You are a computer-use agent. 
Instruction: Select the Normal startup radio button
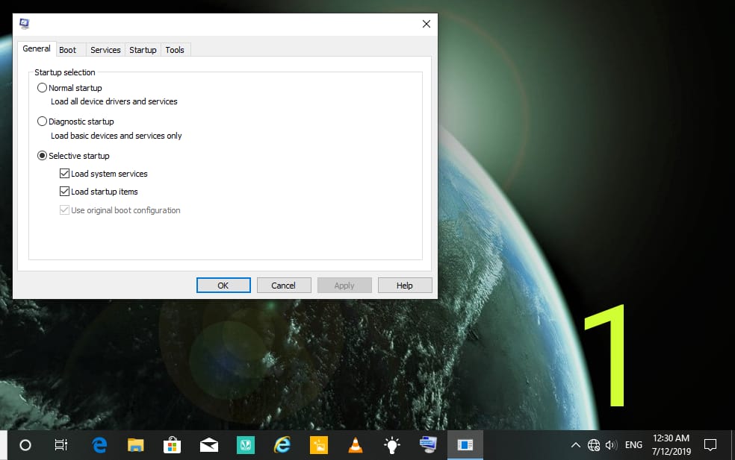point(42,87)
